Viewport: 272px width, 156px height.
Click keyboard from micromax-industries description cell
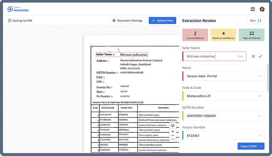tap(158, 120)
